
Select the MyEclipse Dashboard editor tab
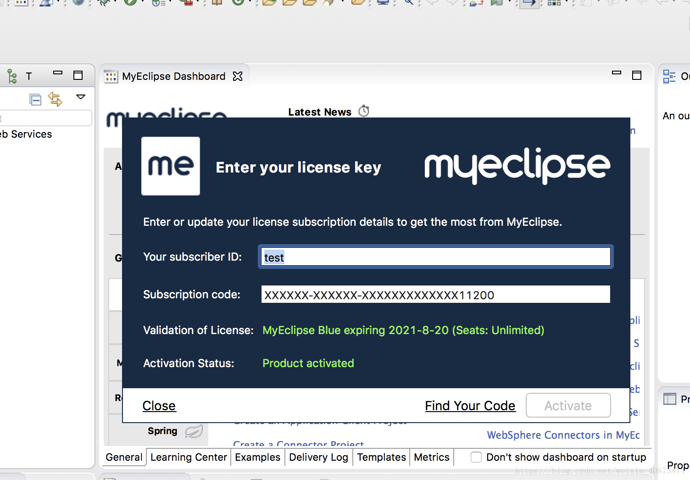[x=174, y=76]
